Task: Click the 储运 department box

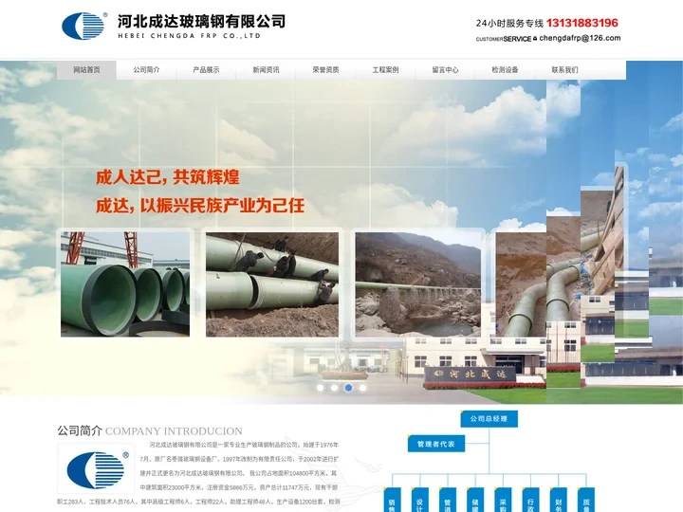Action: (x=475, y=501)
